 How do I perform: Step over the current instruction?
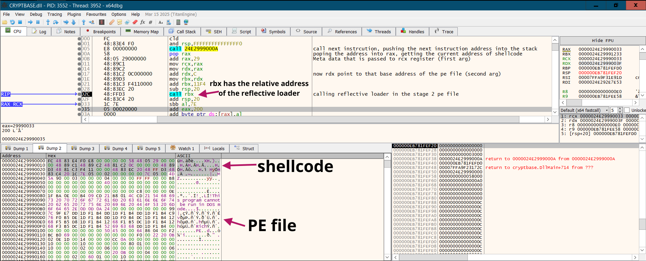point(56,22)
